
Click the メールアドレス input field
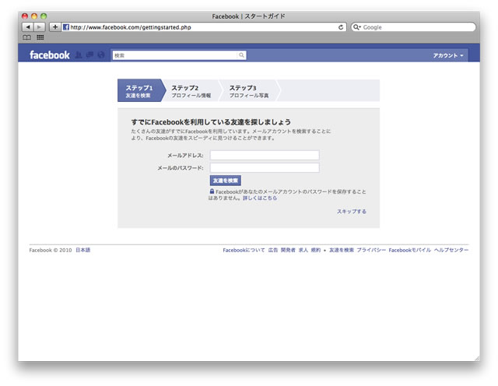pos(265,155)
